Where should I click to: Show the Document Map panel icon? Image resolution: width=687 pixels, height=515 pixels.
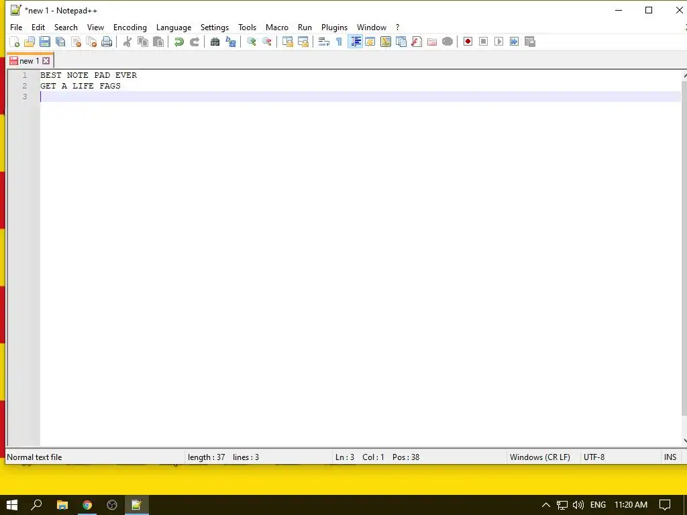coord(386,42)
